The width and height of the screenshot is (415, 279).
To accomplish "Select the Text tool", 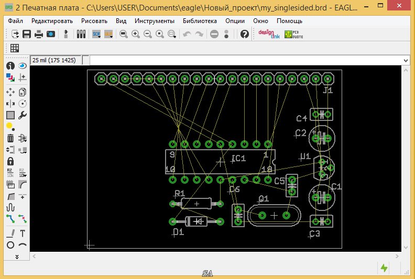I will (23, 233).
